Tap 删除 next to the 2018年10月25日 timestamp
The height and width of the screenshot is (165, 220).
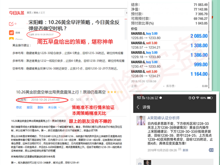[x=185, y=150]
